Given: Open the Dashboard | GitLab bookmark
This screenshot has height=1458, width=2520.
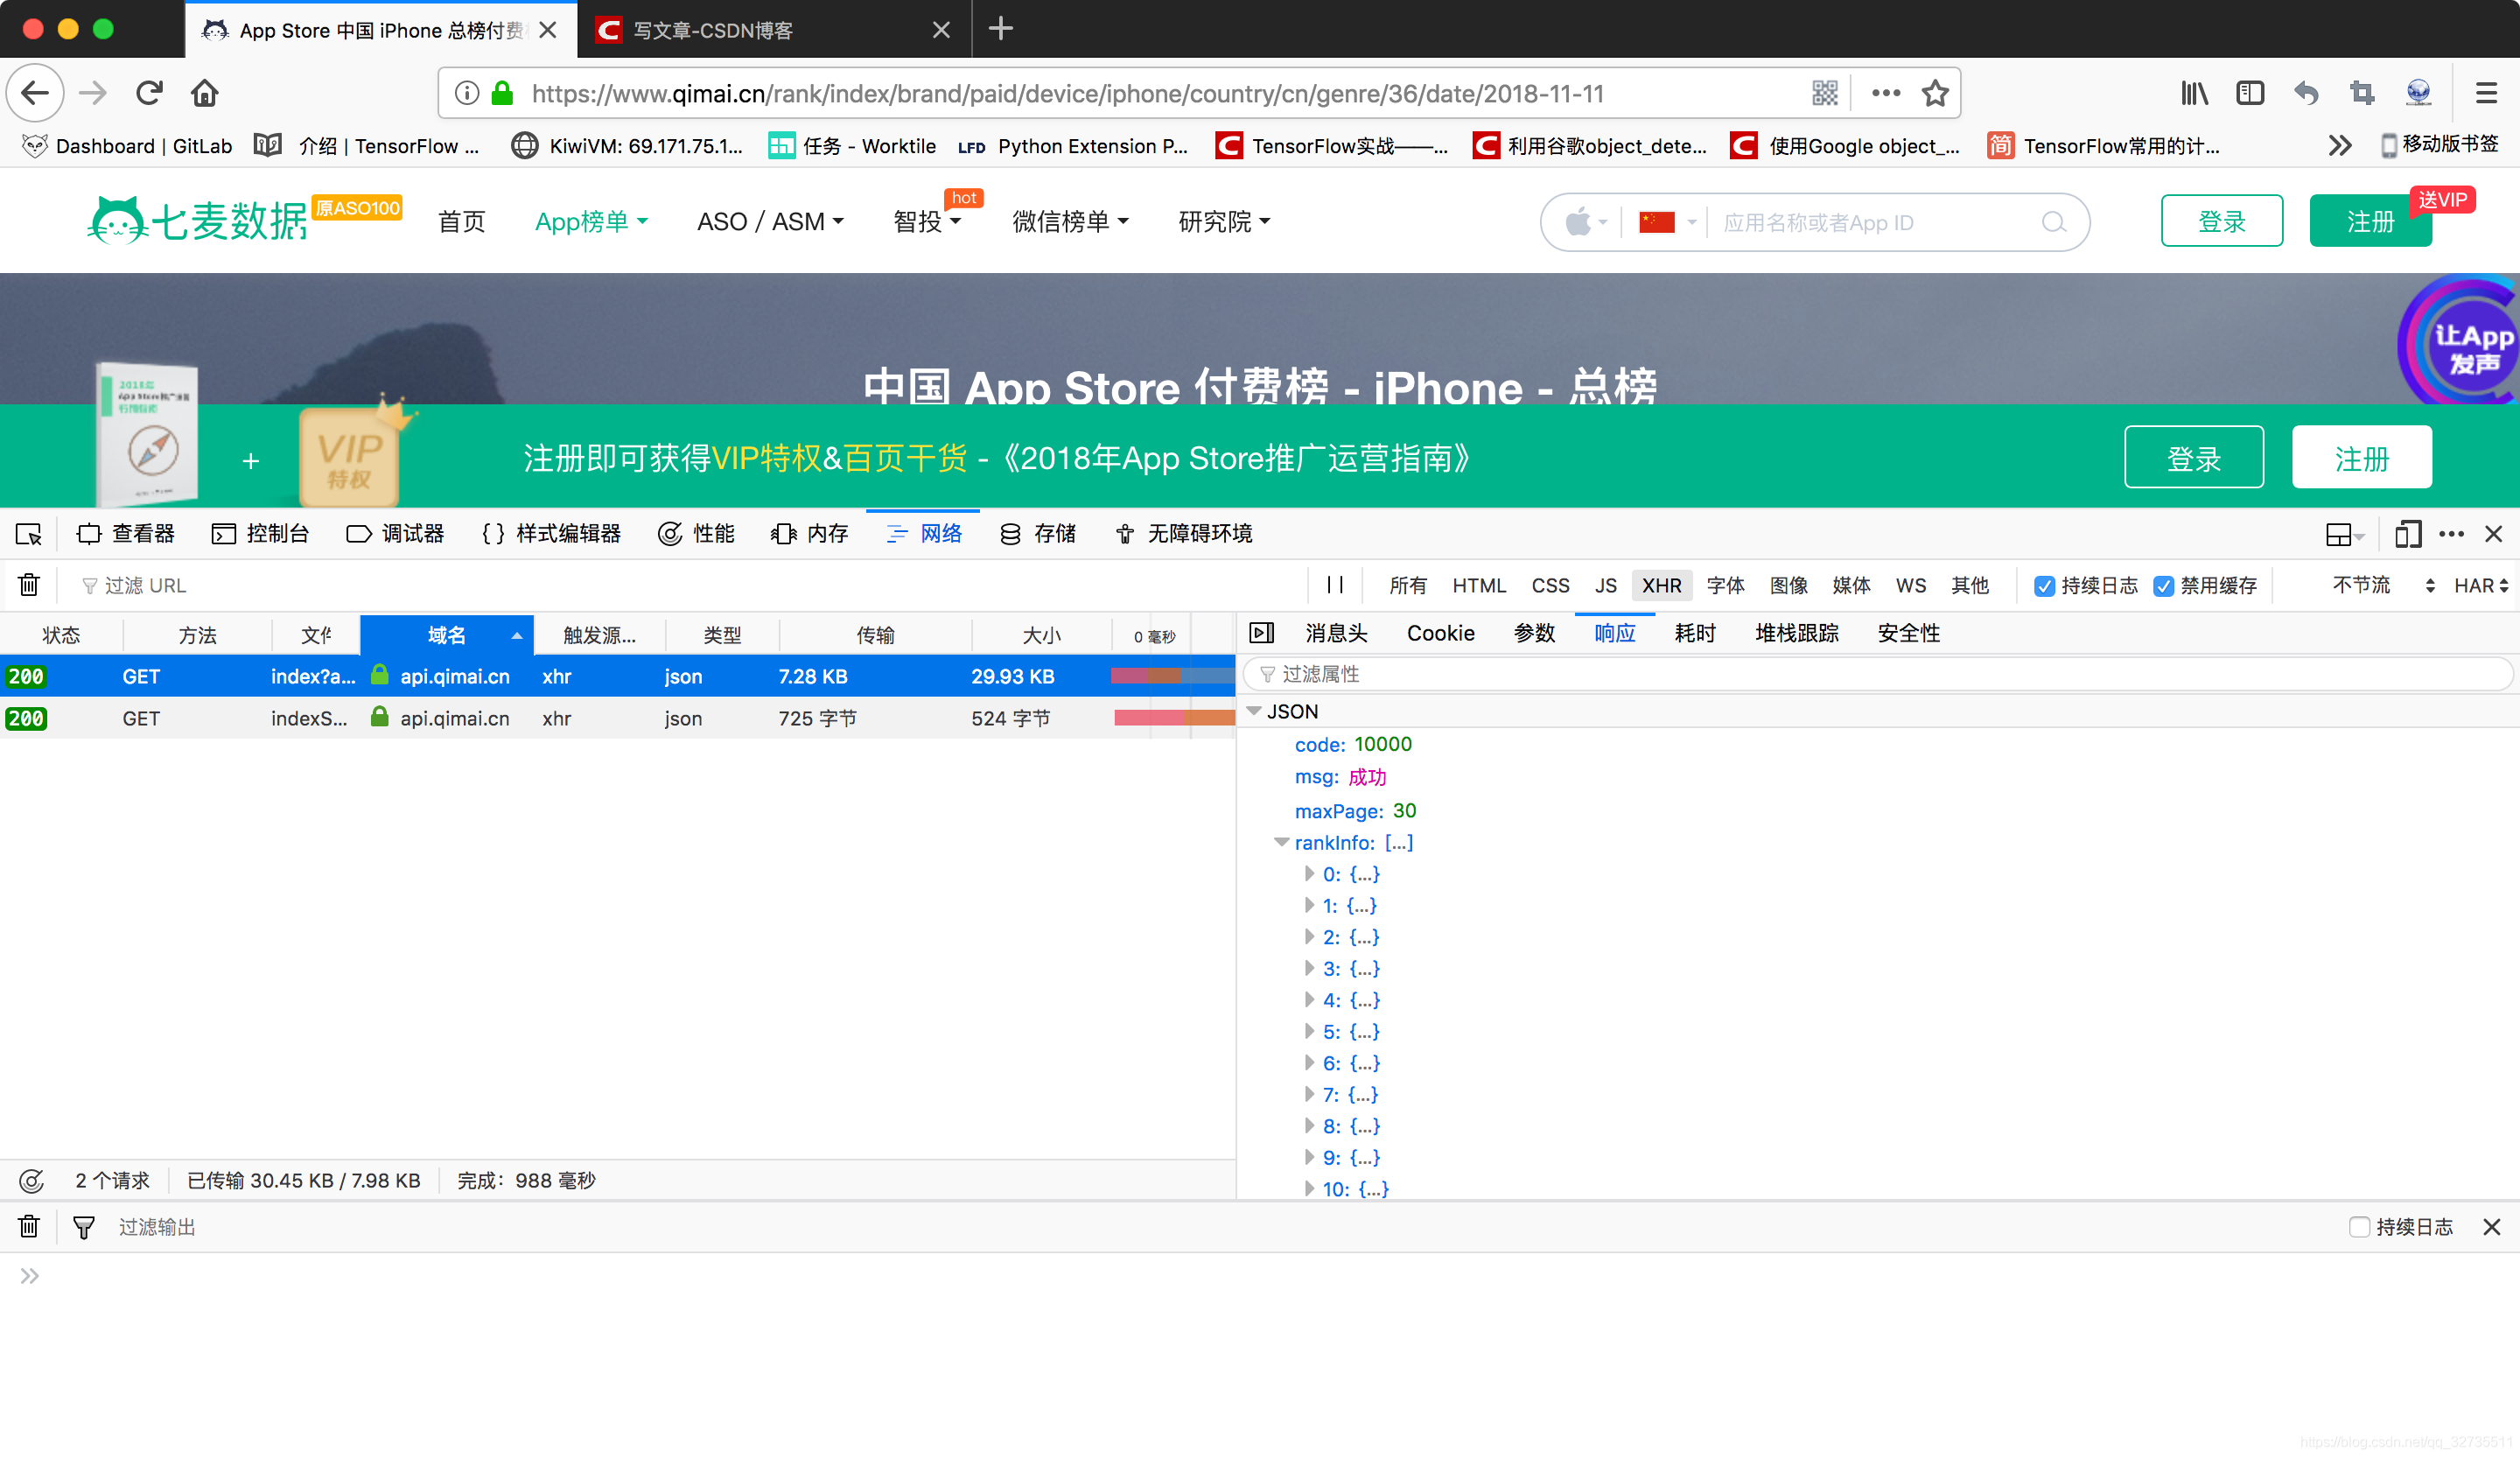Looking at the screenshot, I should tap(128, 146).
